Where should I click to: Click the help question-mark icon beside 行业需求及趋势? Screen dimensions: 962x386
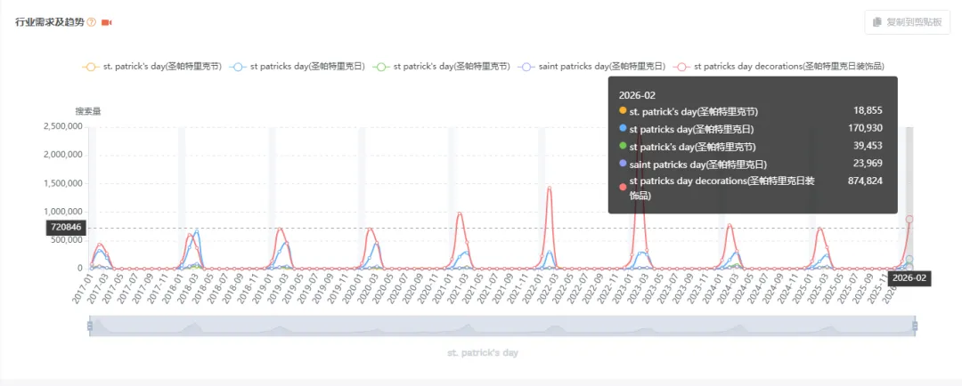pyautogui.click(x=91, y=22)
